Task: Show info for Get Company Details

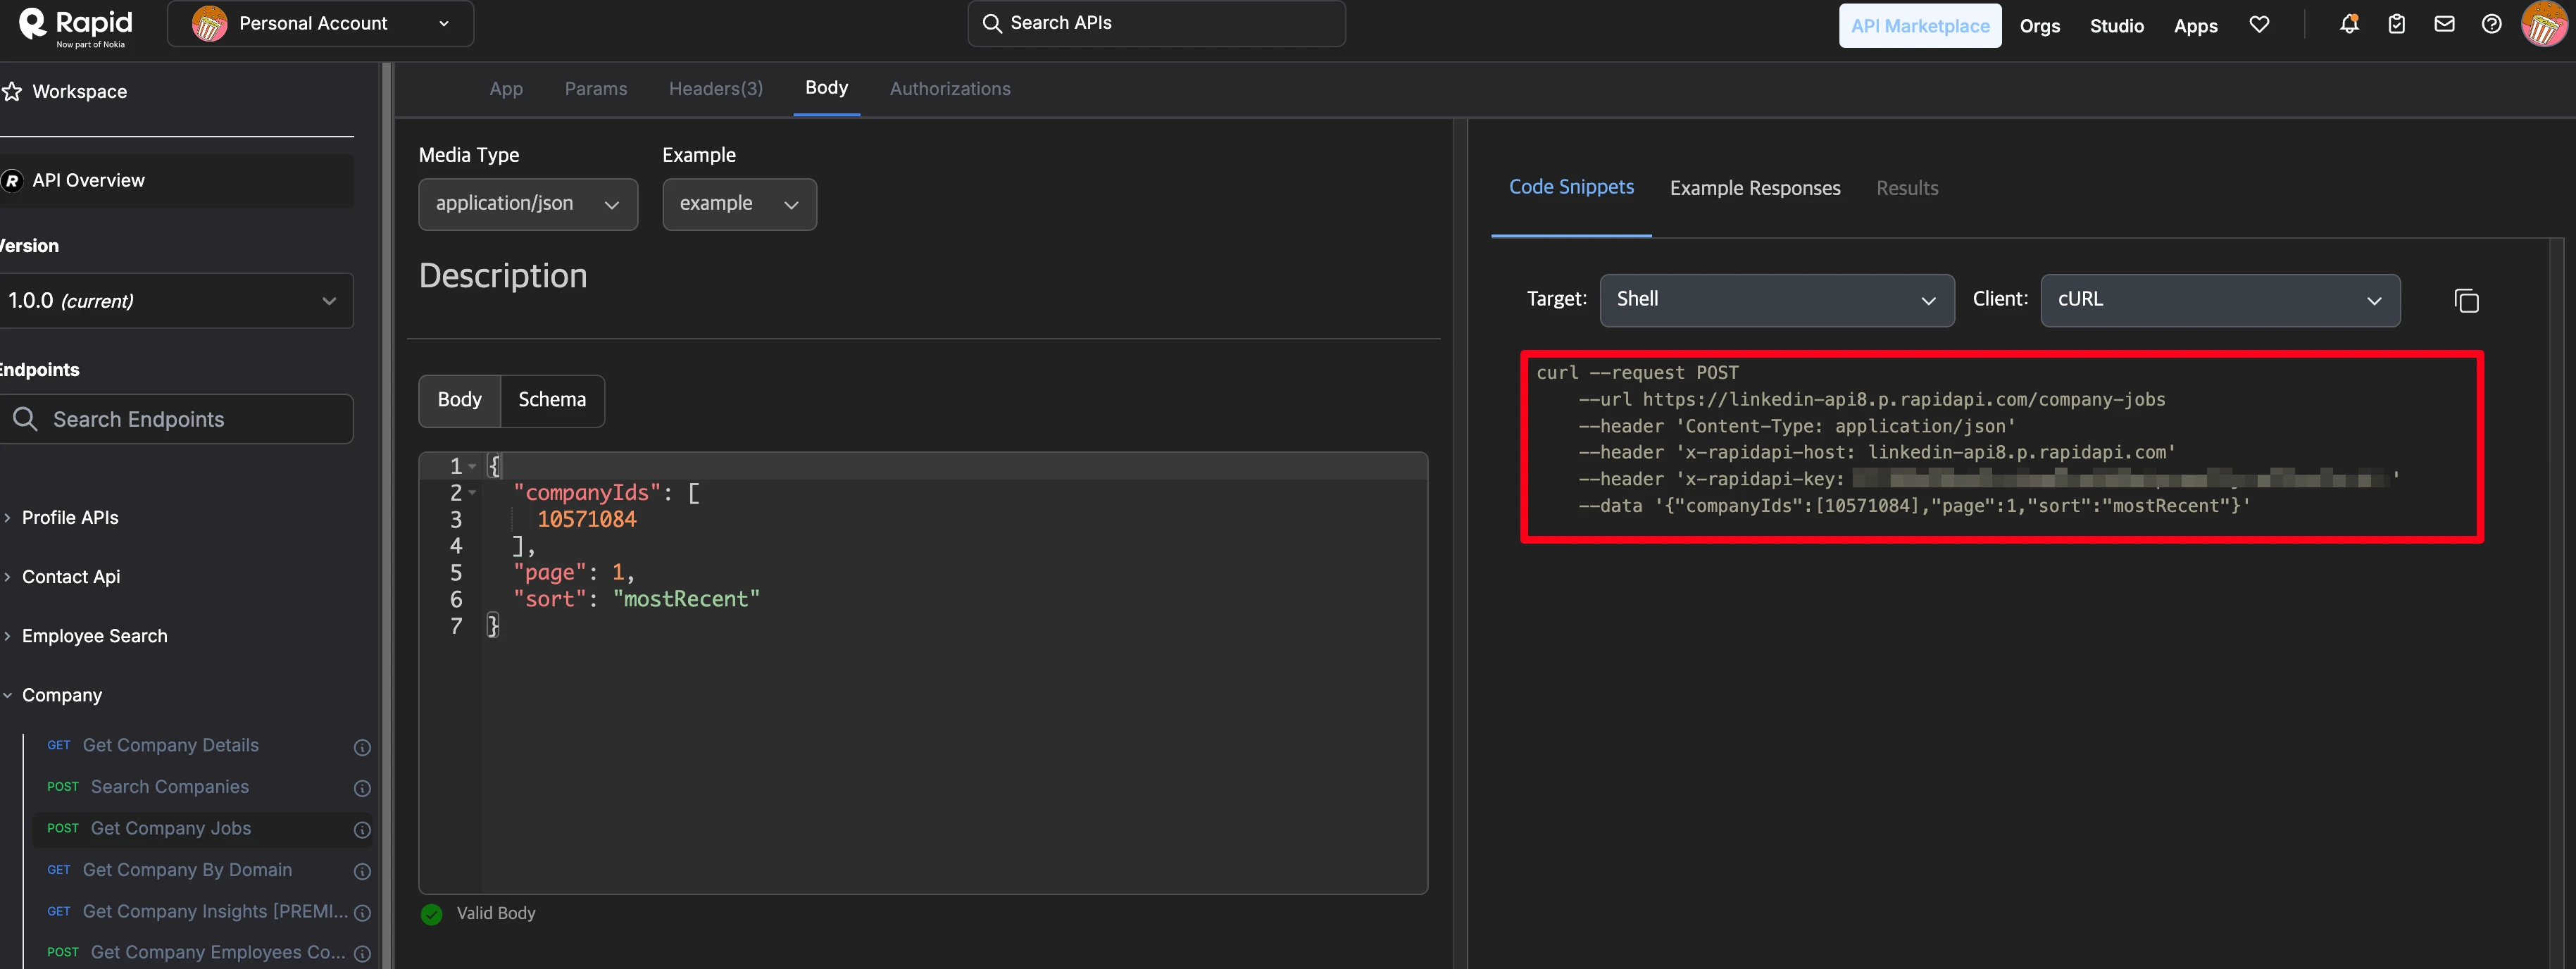Action: pos(362,747)
